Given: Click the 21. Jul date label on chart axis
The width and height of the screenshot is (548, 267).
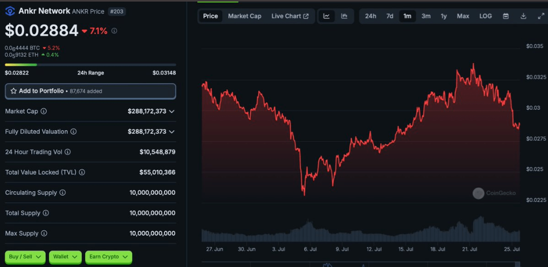Looking at the screenshot, I should point(470,249).
